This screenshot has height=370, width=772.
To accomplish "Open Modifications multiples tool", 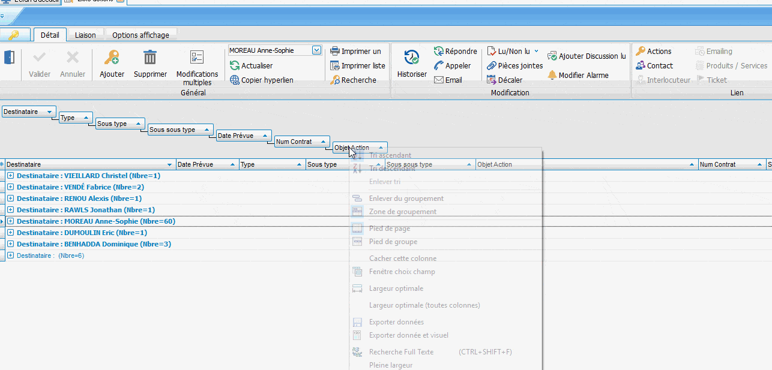I will click(197, 58).
